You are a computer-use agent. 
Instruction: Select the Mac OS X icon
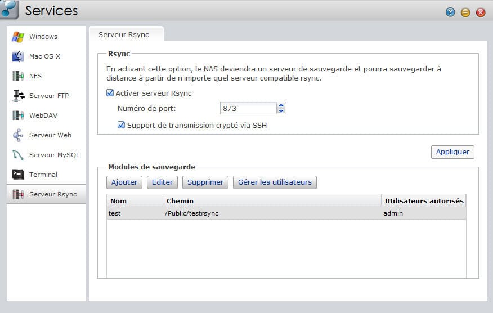[x=17, y=57]
